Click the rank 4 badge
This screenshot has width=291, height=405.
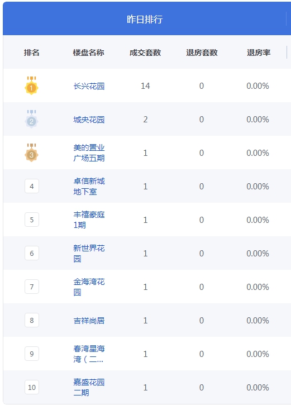32,186
